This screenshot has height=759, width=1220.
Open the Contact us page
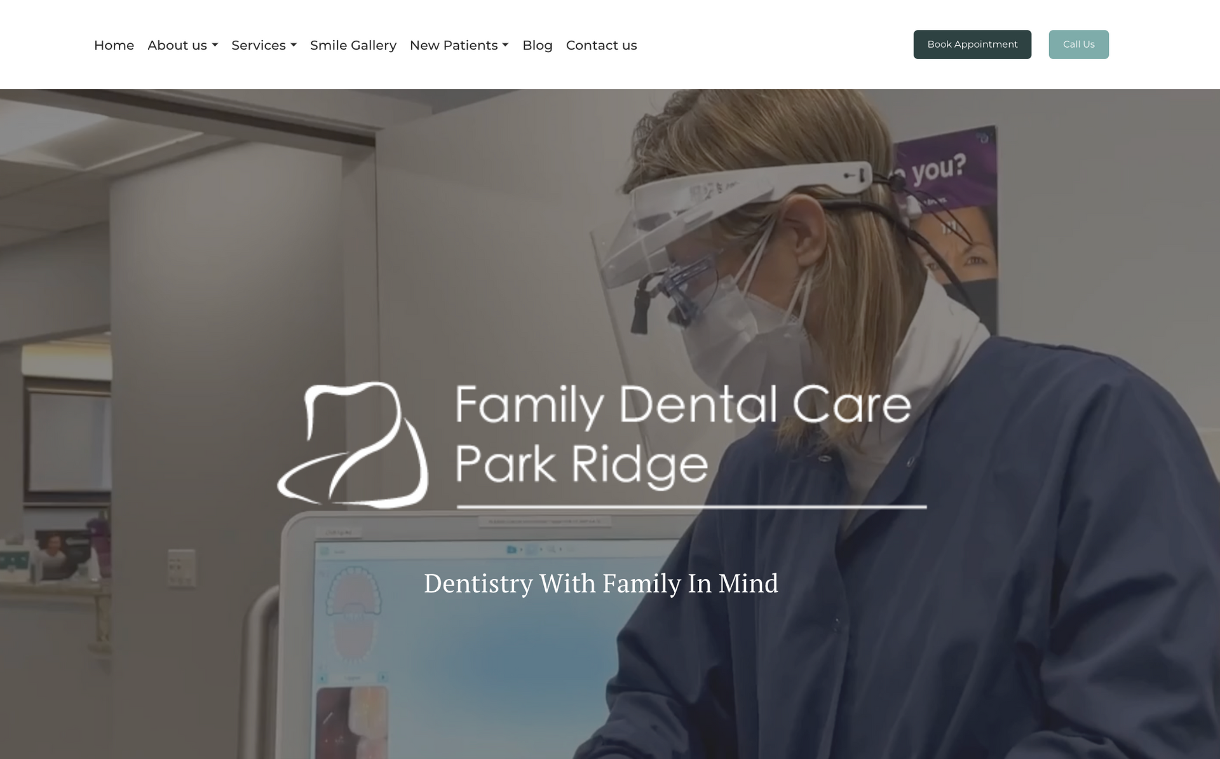pyautogui.click(x=601, y=45)
